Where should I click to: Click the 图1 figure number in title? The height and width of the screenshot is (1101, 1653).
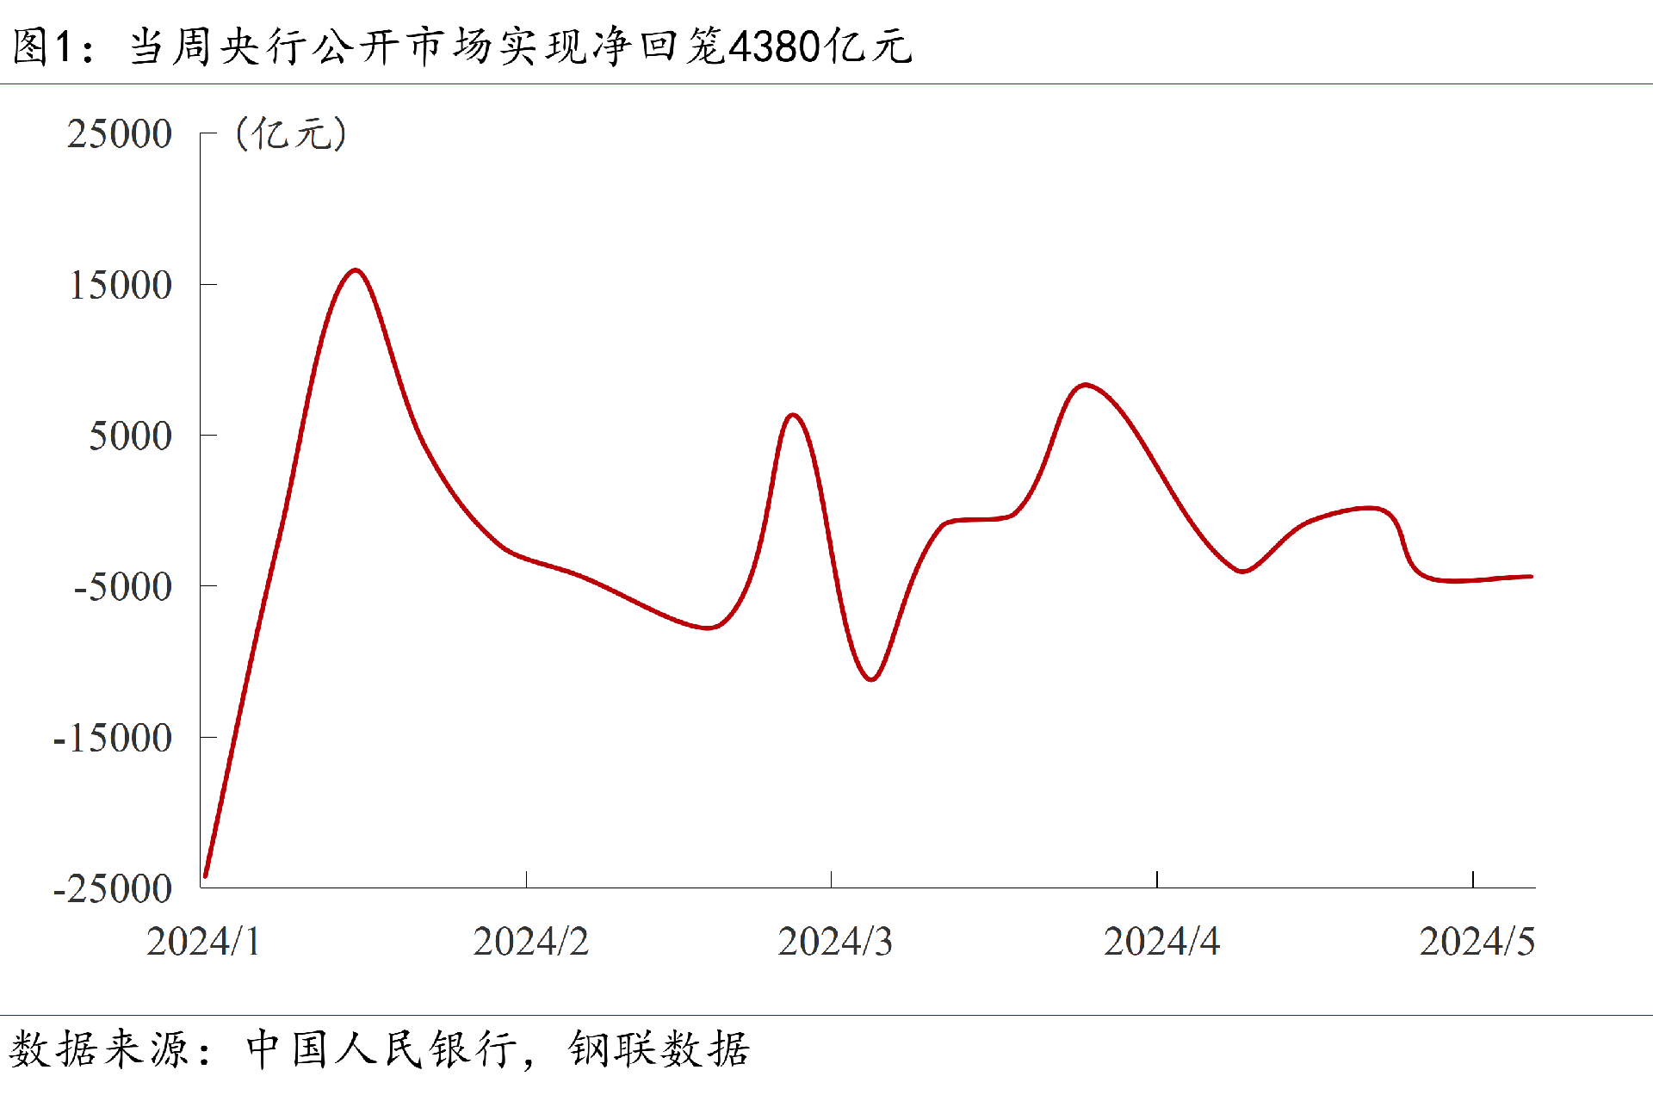[x=41, y=46]
